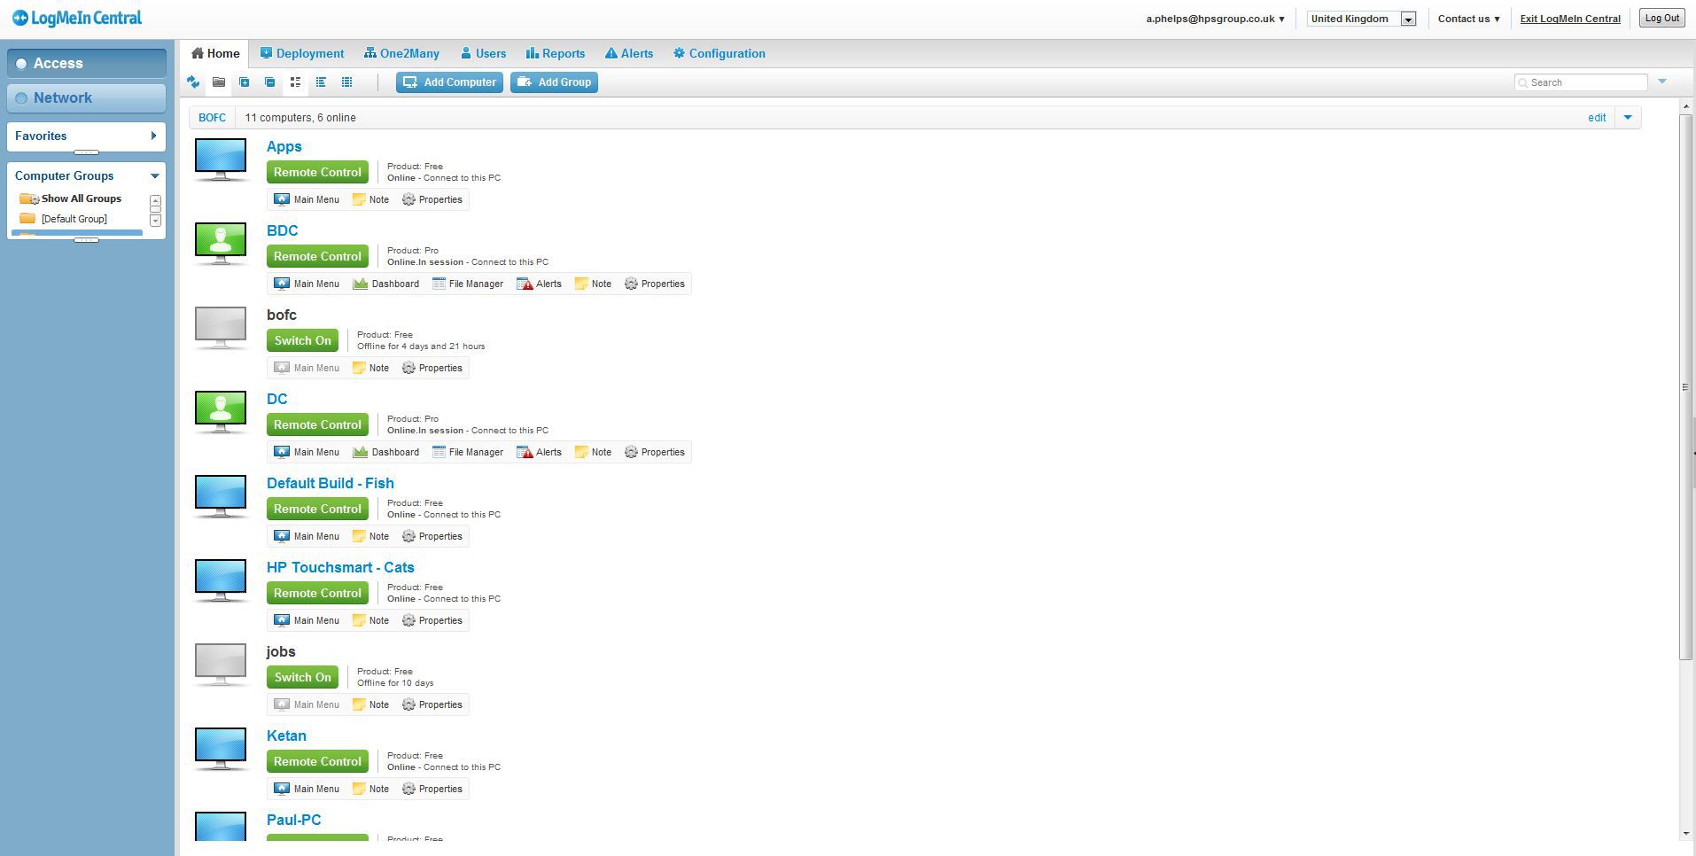Open Properties for HP Touchsmart - Cats
Image resolution: width=1696 pixels, height=856 pixels.
432,620
